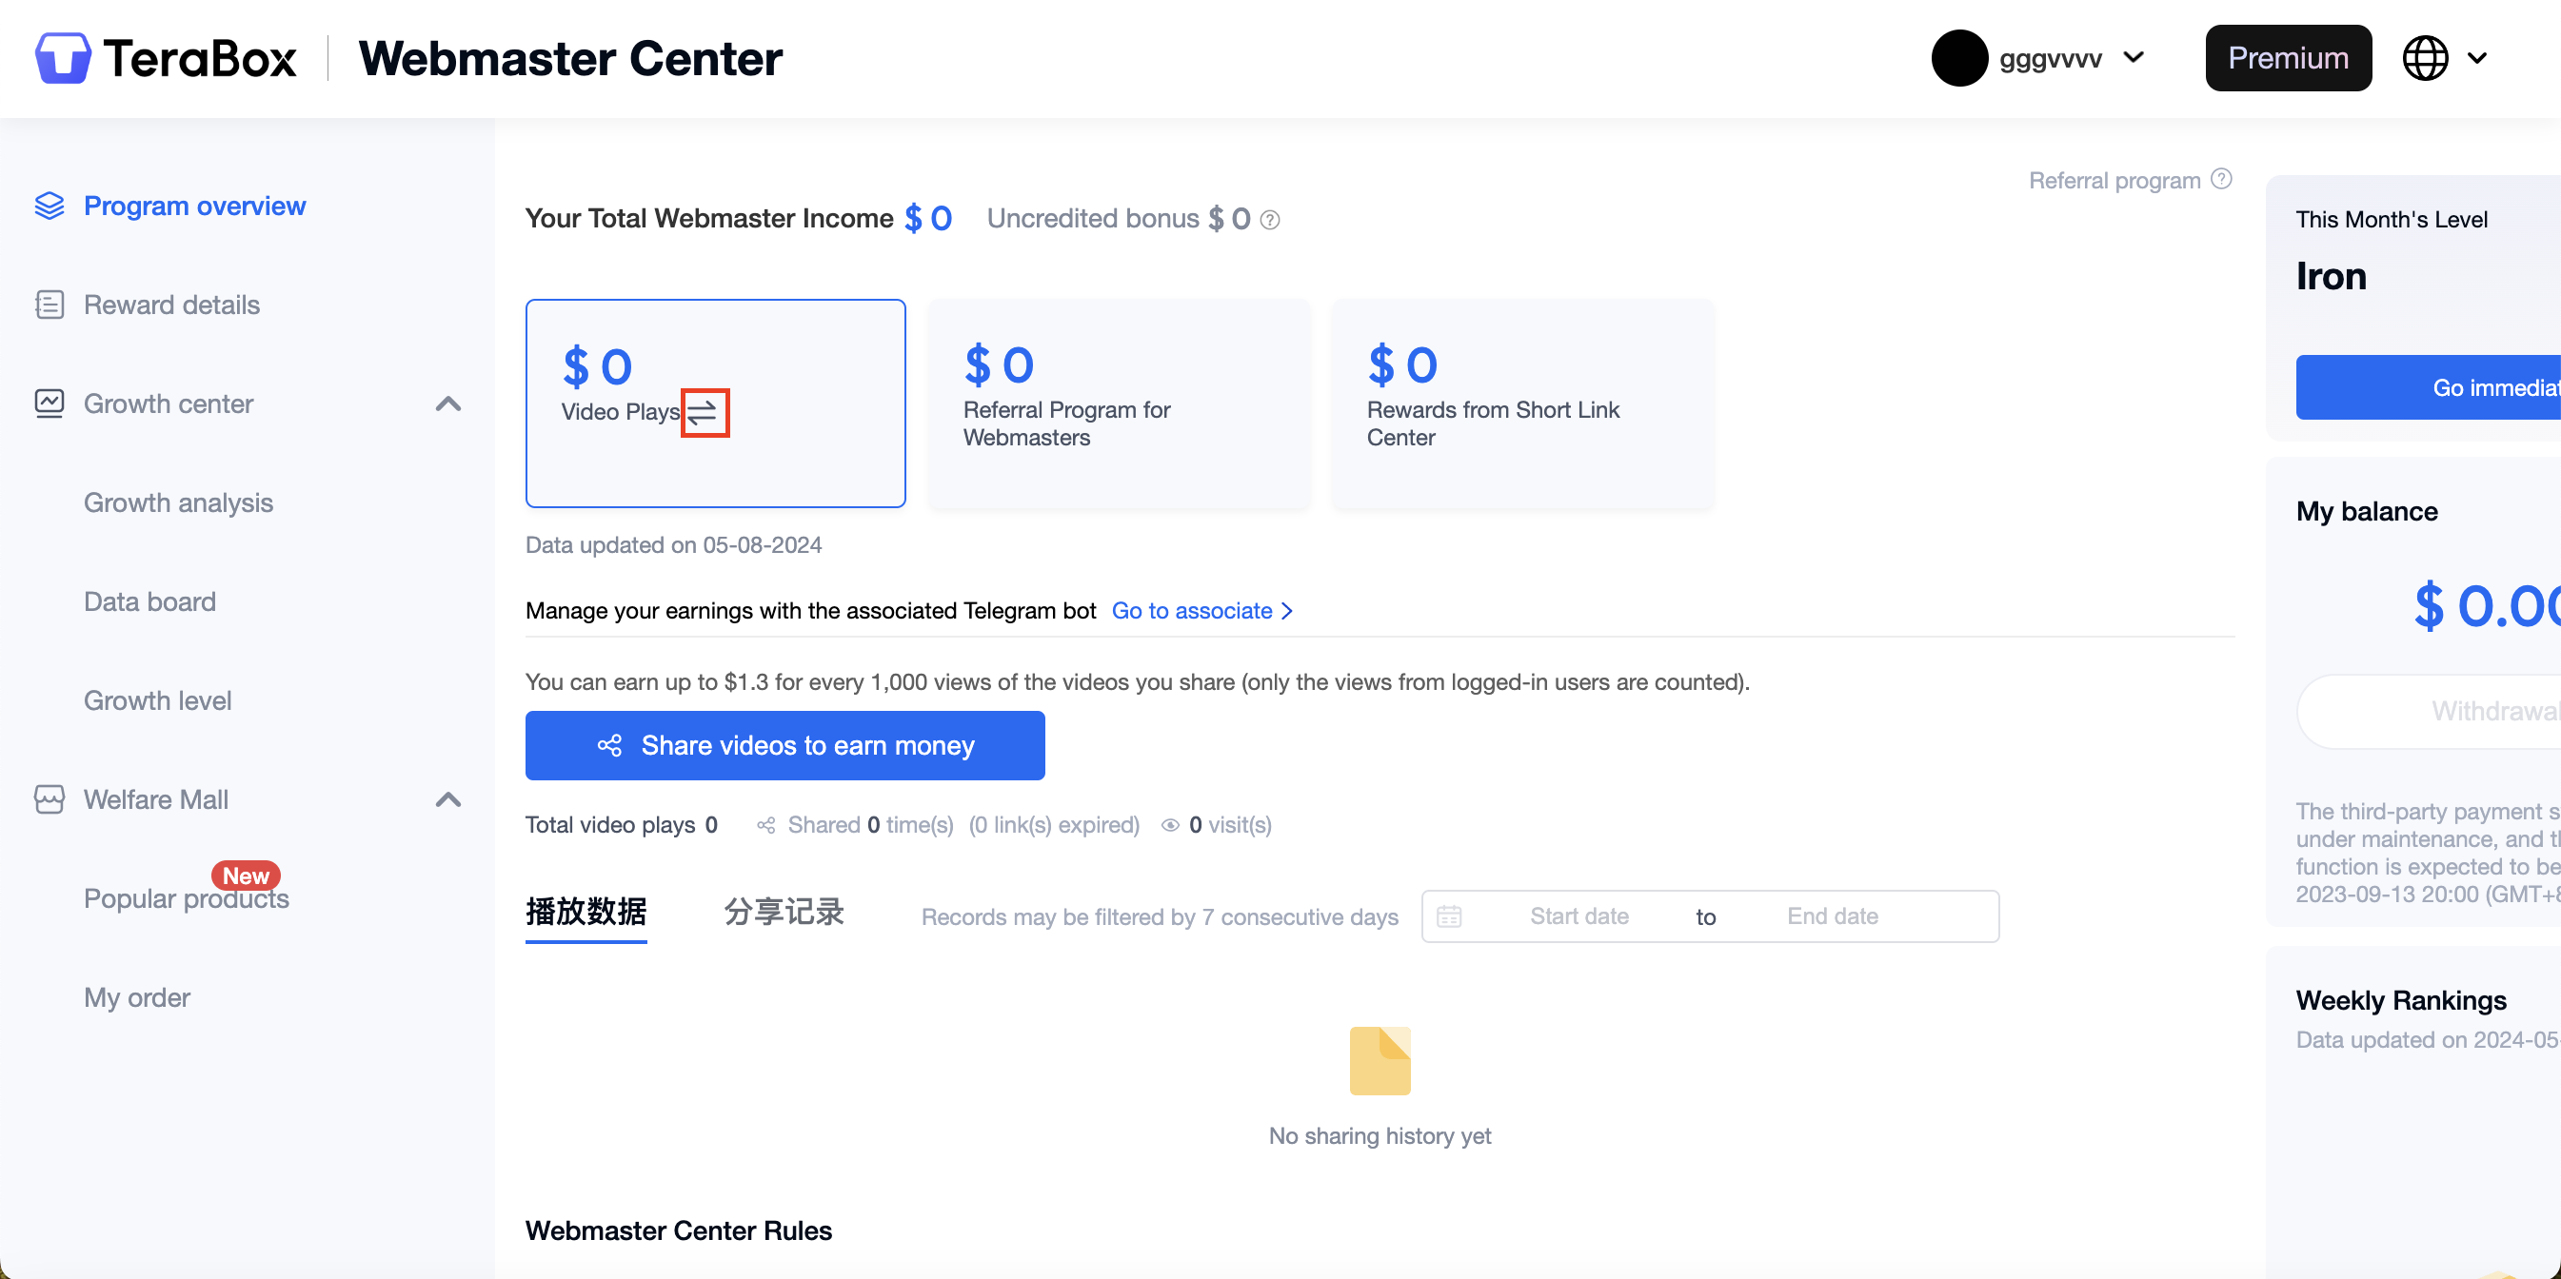Open My order page
The height and width of the screenshot is (1279, 2561).
[x=137, y=996]
